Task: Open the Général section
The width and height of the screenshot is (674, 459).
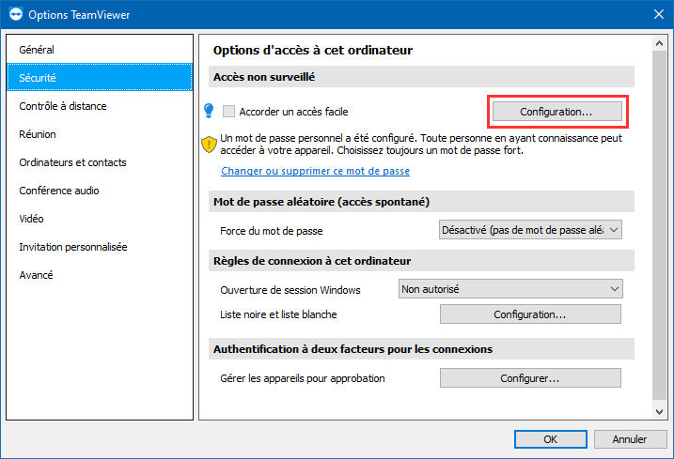Action: 100,50
